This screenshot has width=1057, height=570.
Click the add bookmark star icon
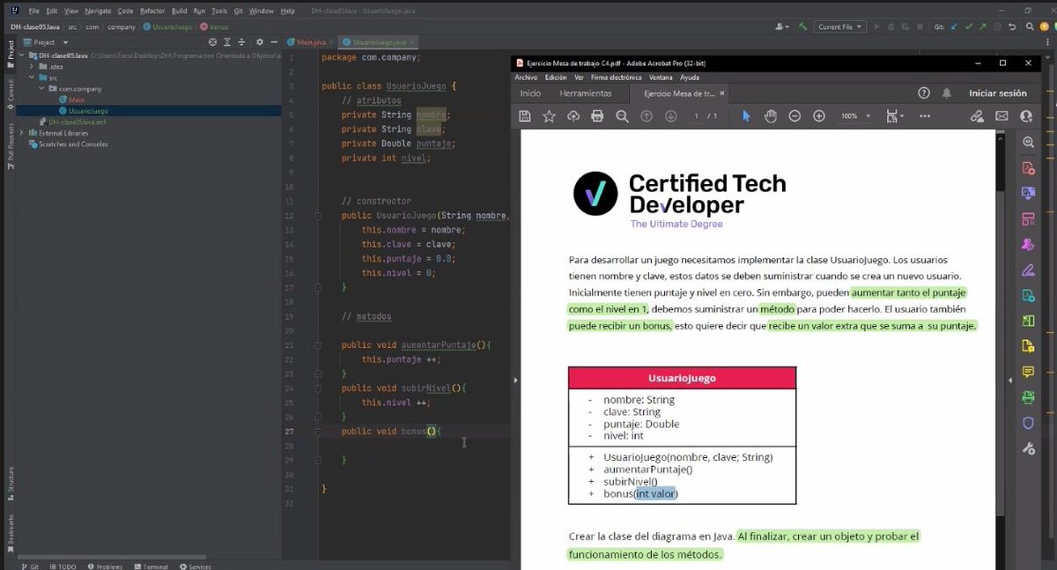[x=549, y=116]
